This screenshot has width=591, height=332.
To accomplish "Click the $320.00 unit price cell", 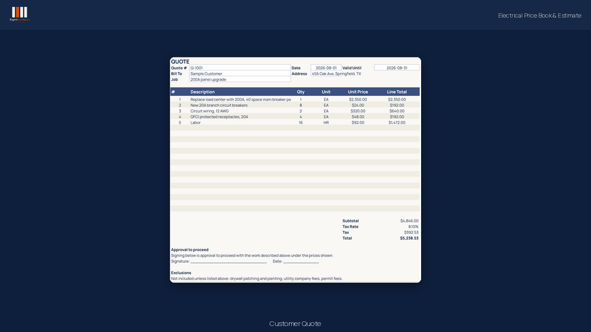I will [358, 111].
